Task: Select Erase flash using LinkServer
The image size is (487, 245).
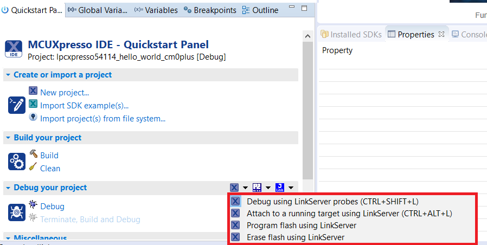Action: pyautogui.click(x=295, y=237)
